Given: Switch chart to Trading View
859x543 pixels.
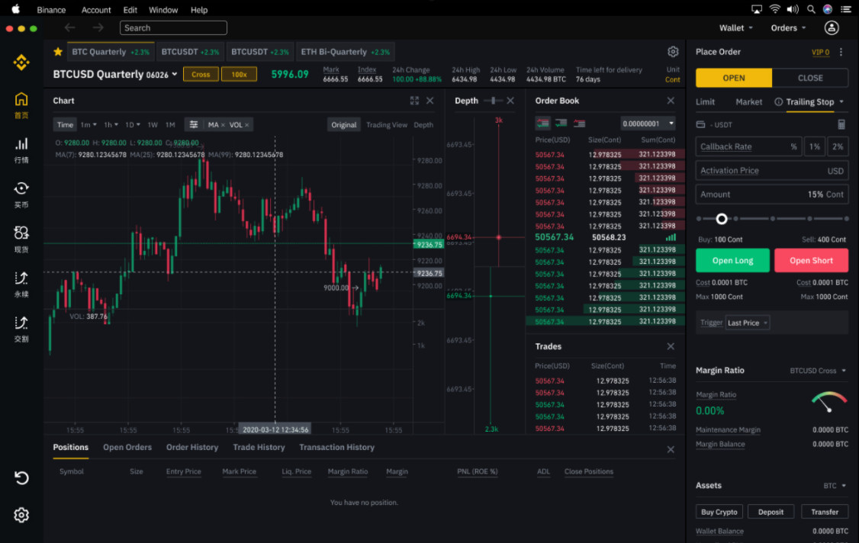Looking at the screenshot, I should pyautogui.click(x=387, y=125).
